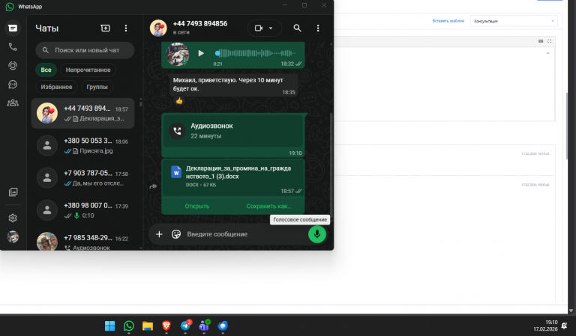Open the emoji and sticker picker
Image resolution: width=576 pixels, height=336 pixels.
click(176, 234)
